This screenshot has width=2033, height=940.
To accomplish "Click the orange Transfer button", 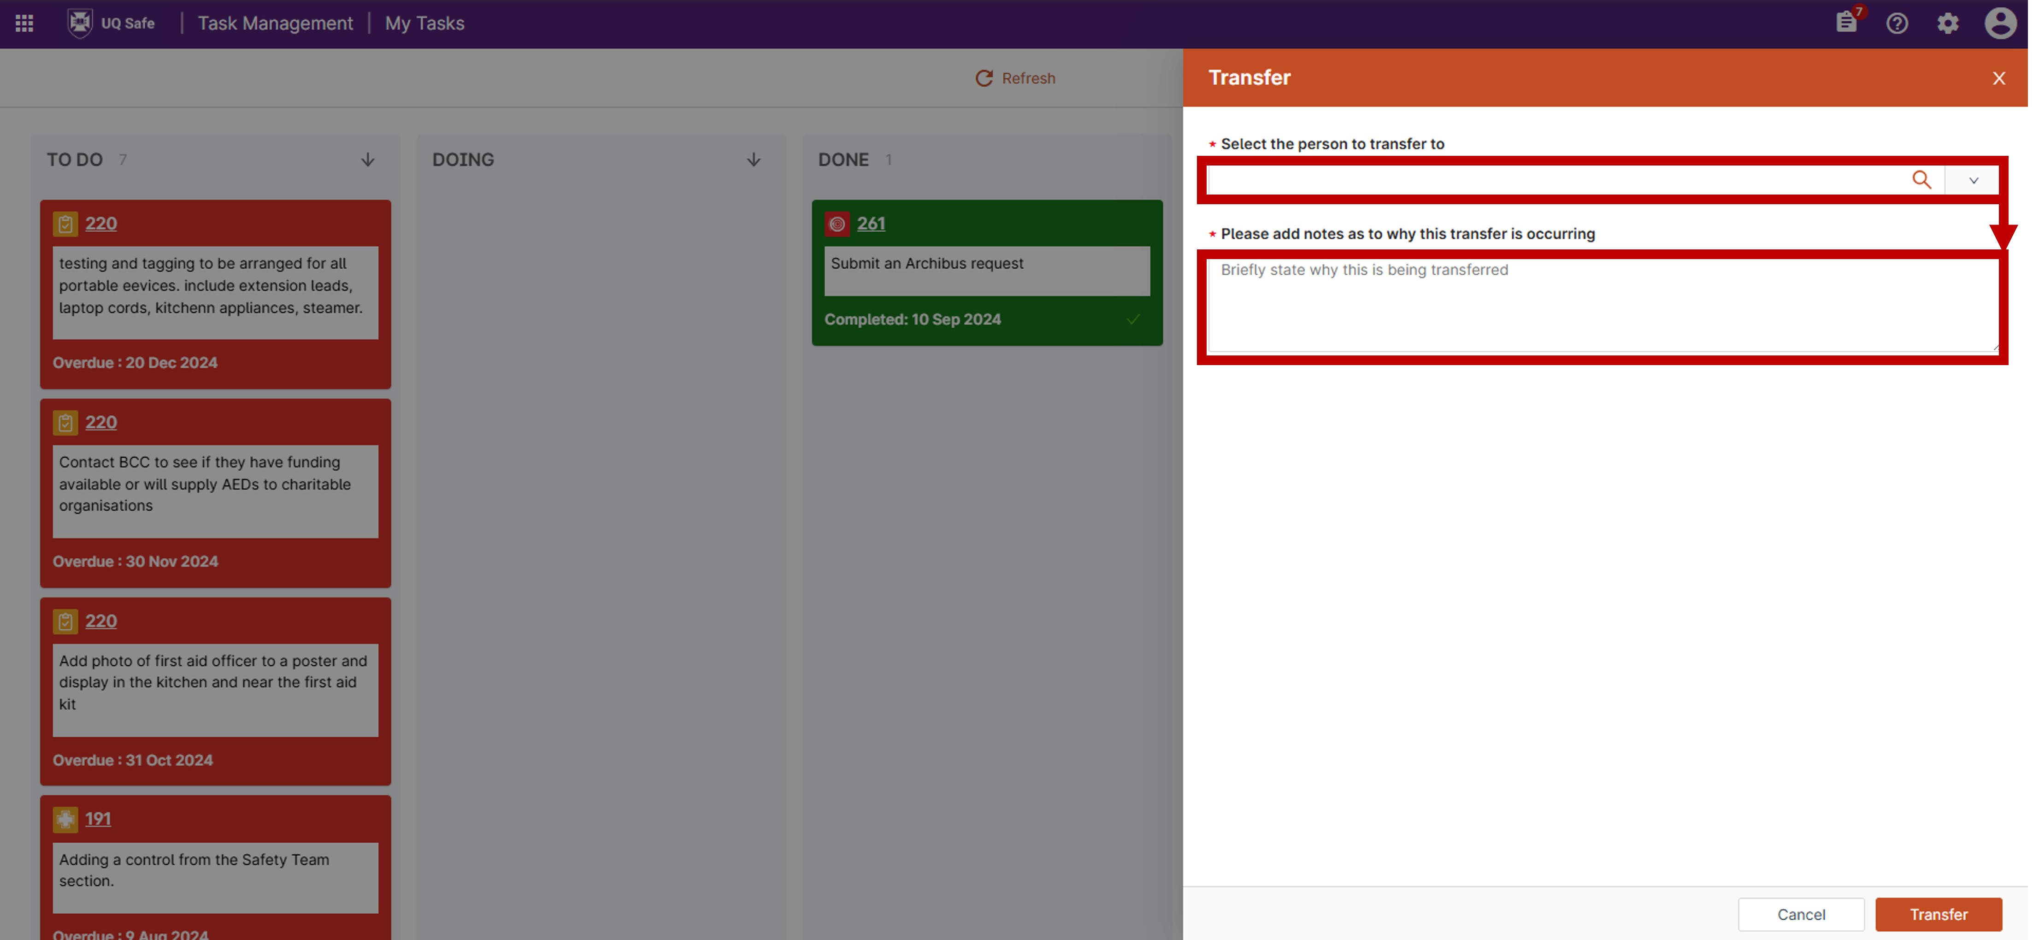I will pyautogui.click(x=1939, y=914).
